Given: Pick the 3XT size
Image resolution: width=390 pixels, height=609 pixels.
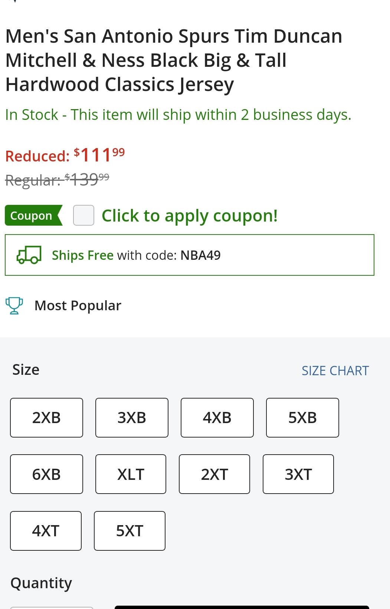Looking at the screenshot, I should point(298,474).
